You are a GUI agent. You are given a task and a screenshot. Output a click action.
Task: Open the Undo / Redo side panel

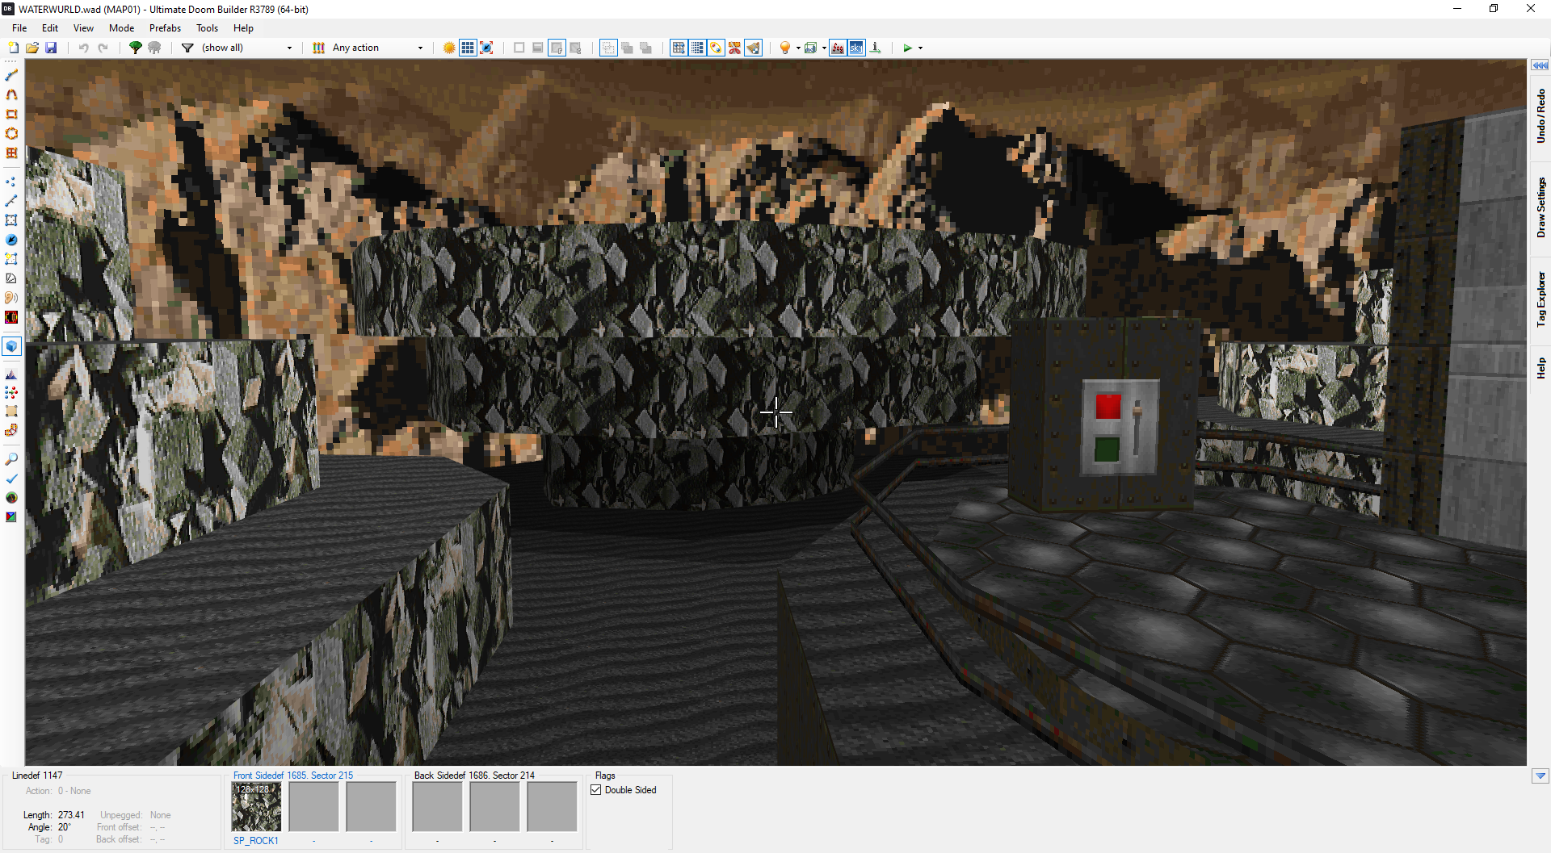(x=1540, y=115)
